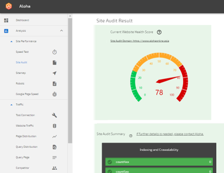Click the count4xx result row

pos(159,162)
